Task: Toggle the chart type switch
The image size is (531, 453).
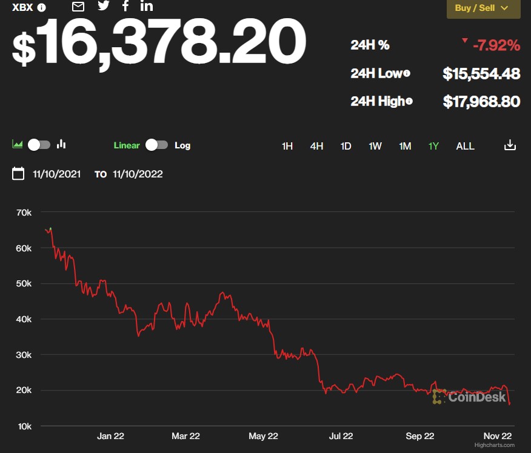Action: [39, 145]
